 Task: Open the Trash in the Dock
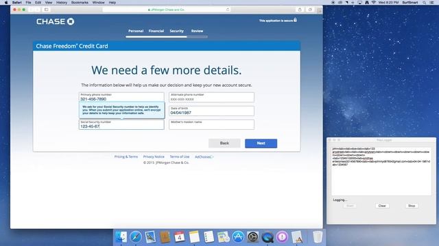pos(317,237)
